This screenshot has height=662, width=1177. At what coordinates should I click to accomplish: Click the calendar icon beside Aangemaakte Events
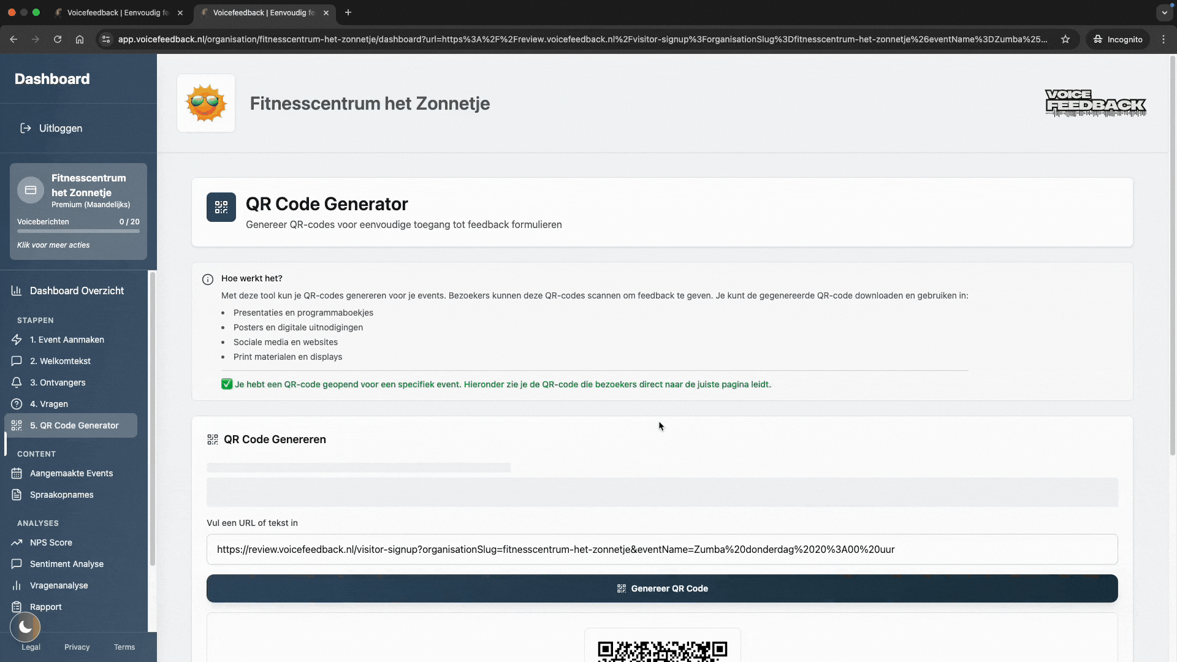(17, 473)
